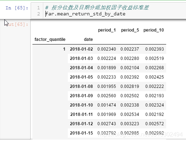Click period_1 value 0.001955
Viewport: 186px width, 141px height.
[107, 86]
